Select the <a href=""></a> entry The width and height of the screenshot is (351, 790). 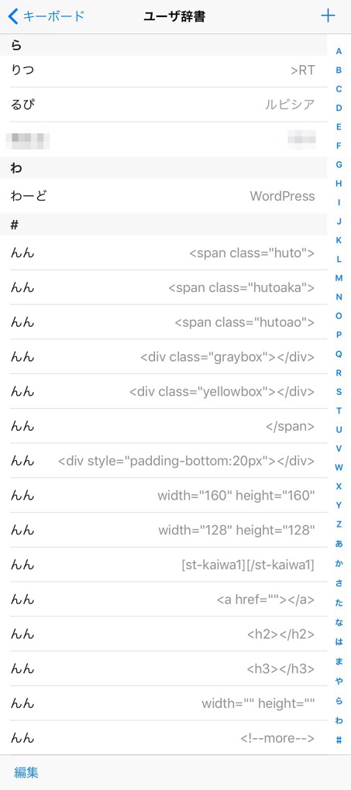coord(163,599)
